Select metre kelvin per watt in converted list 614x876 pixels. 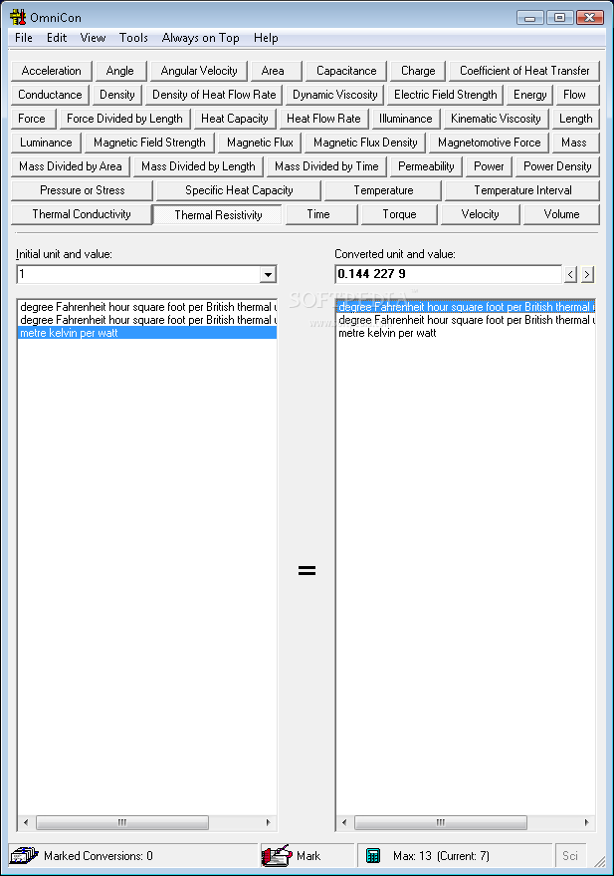(466, 334)
